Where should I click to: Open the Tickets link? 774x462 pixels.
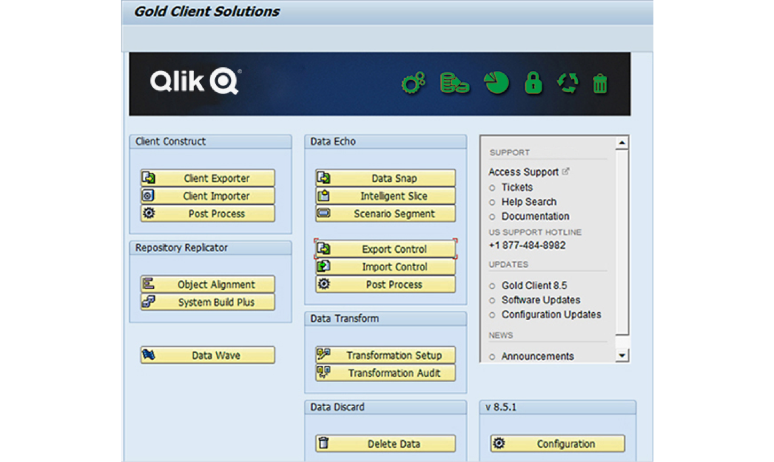pos(517,187)
